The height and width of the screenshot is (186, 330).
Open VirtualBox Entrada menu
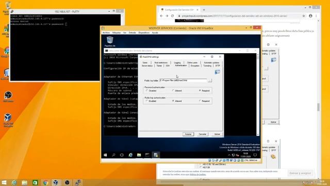[x=132, y=33]
